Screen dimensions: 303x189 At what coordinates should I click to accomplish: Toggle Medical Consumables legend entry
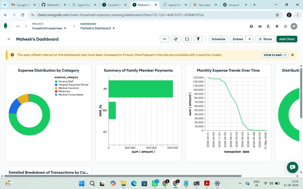click(69, 95)
